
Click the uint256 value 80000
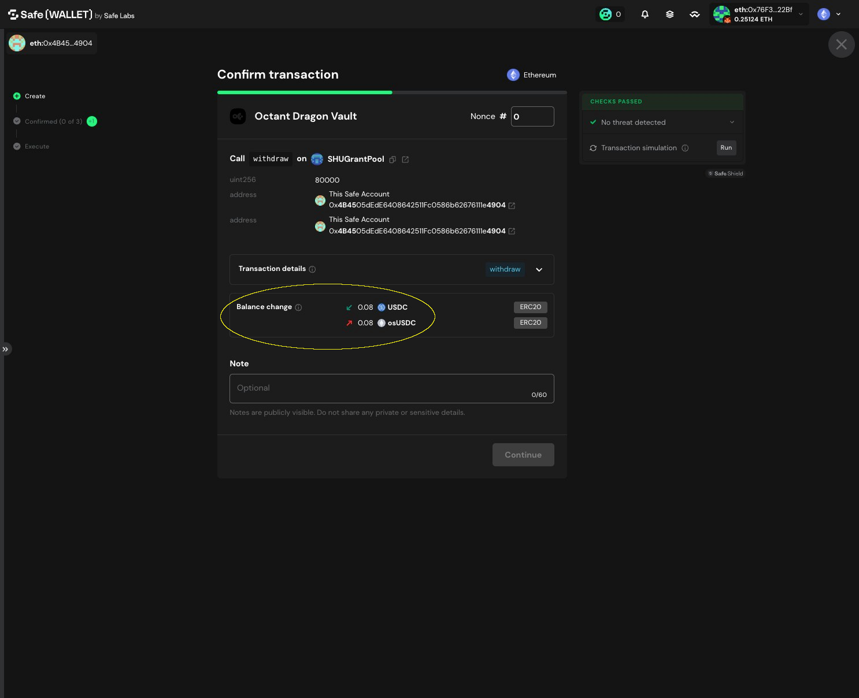[327, 180]
